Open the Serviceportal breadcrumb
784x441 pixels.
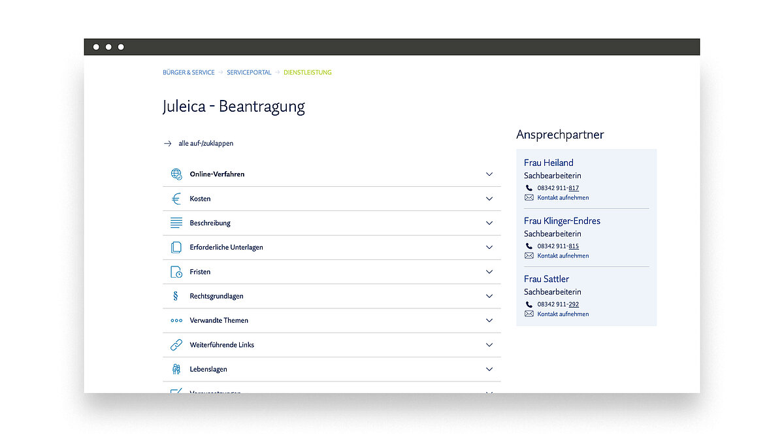(249, 73)
